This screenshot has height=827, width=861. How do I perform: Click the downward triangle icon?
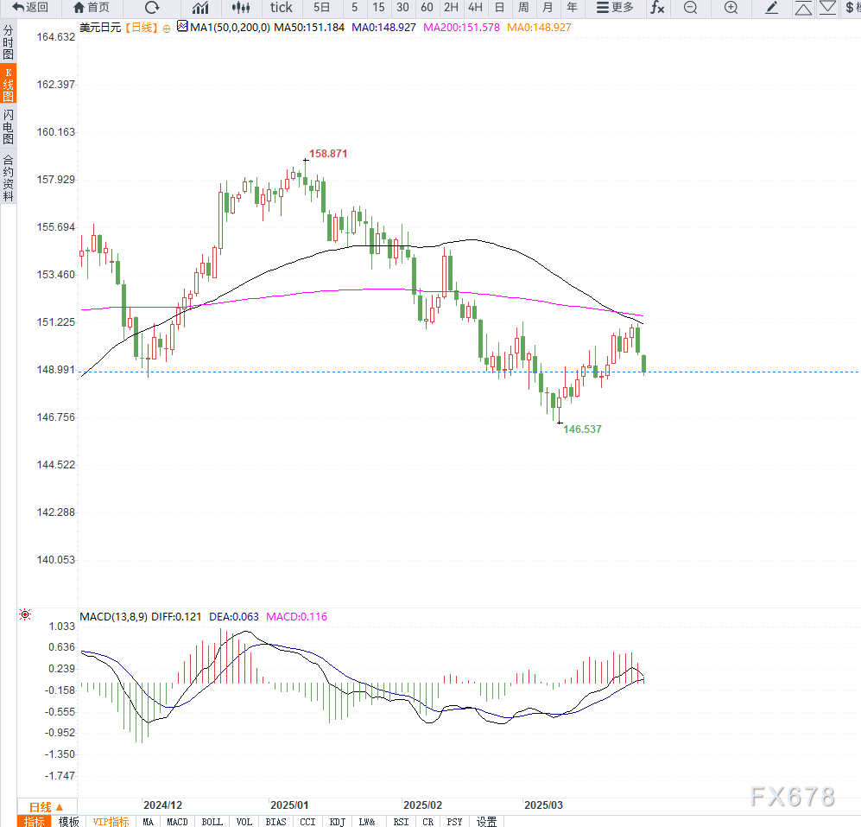[x=827, y=8]
